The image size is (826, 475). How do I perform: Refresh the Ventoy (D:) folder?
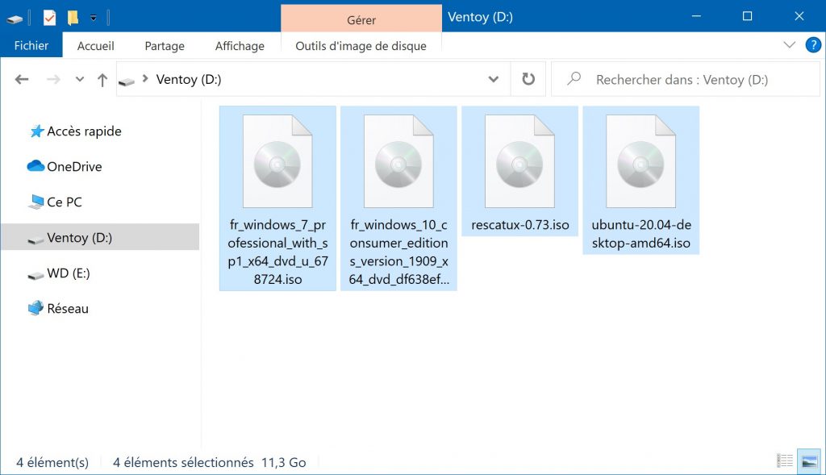point(528,79)
